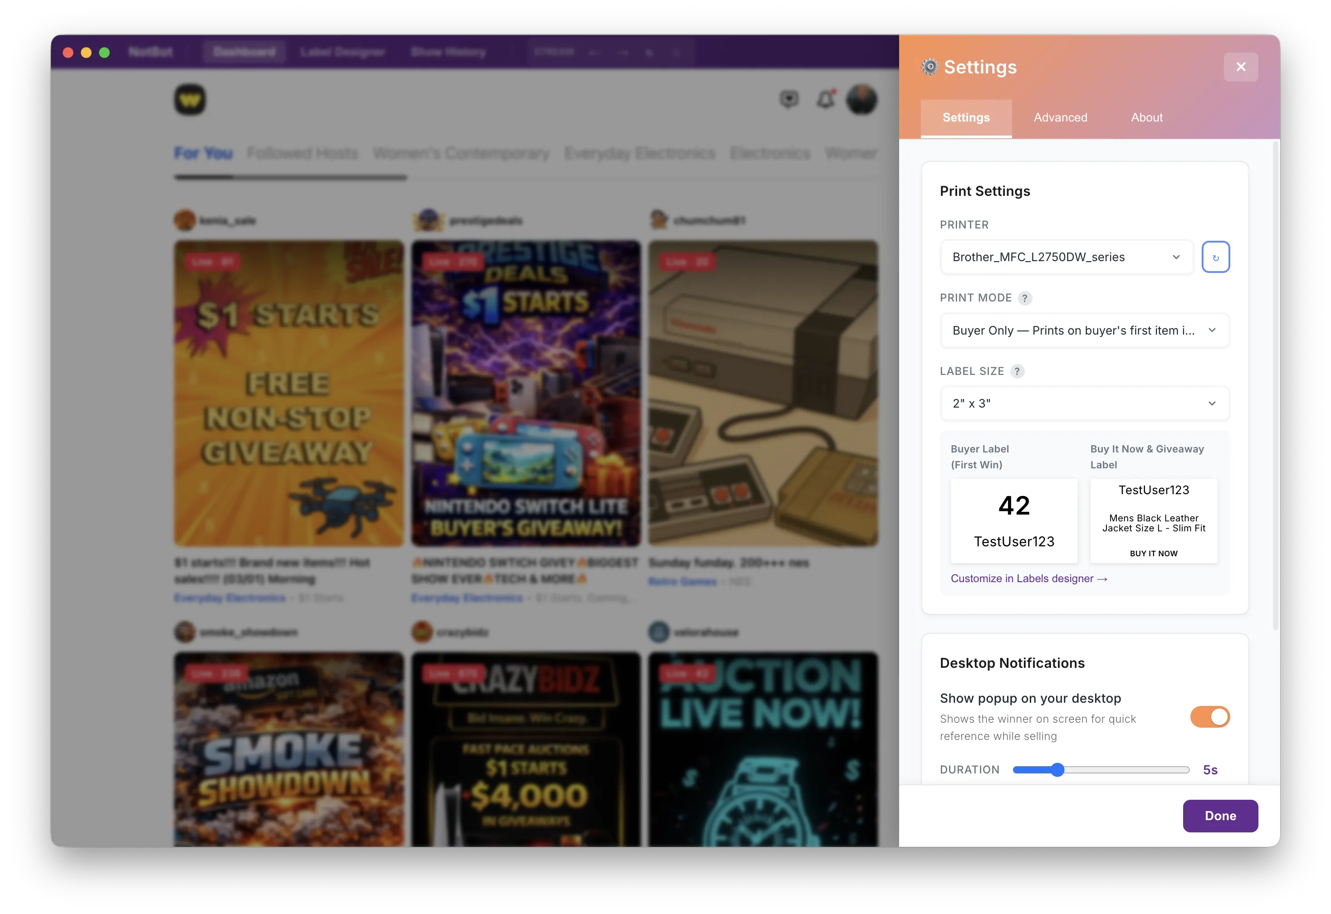Open the Smoke Showdown stream thumbnail

coord(289,749)
